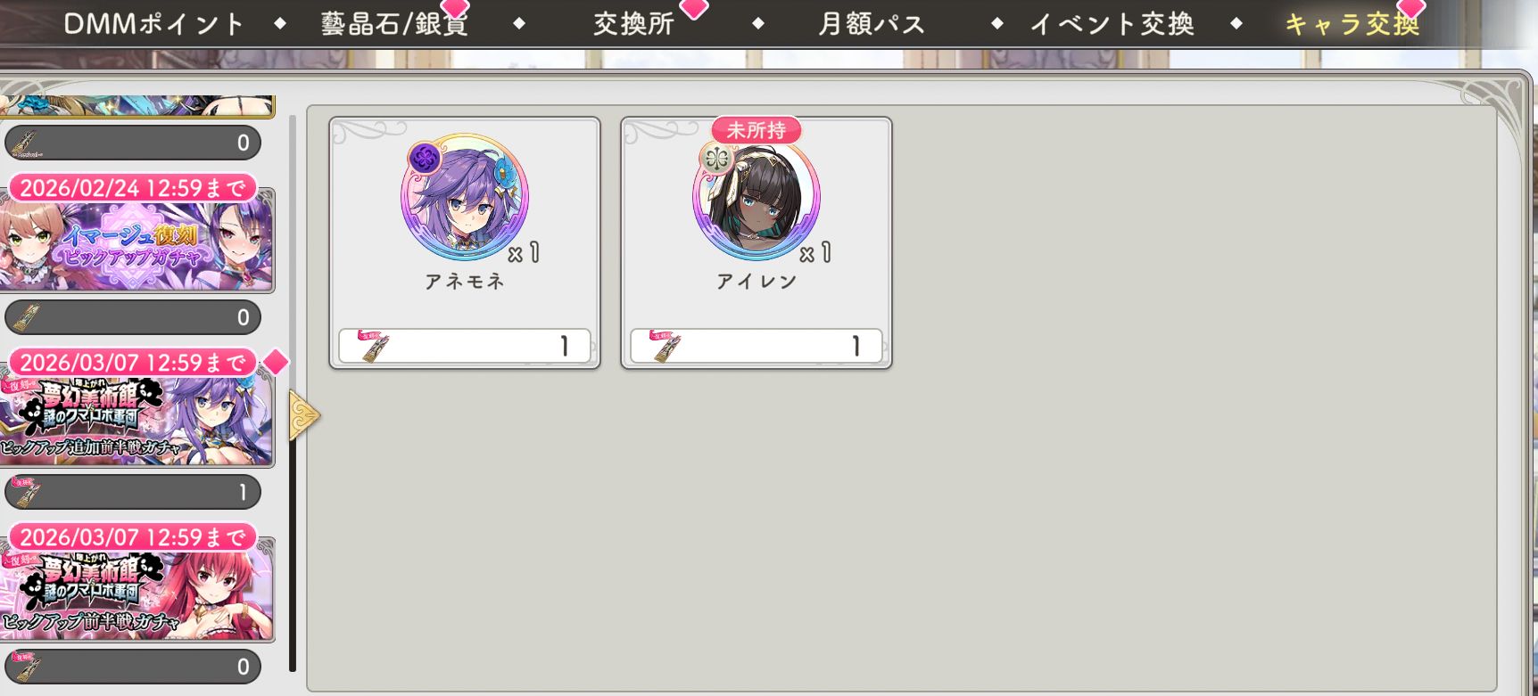
Task: Click ticket icon in Anemone cost bar
Action: click(x=373, y=346)
